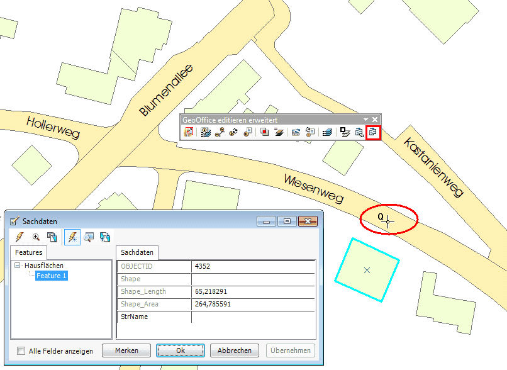Click the red-highlighted icon in GeoOffice toolbar
This screenshot has width=507, height=370.
click(373, 132)
